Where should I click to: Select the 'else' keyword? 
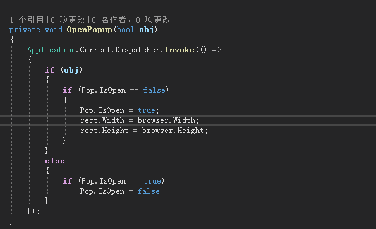point(55,161)
